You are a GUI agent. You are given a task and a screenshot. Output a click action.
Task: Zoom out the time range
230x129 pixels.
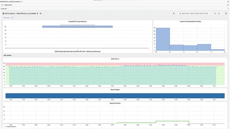215,13
